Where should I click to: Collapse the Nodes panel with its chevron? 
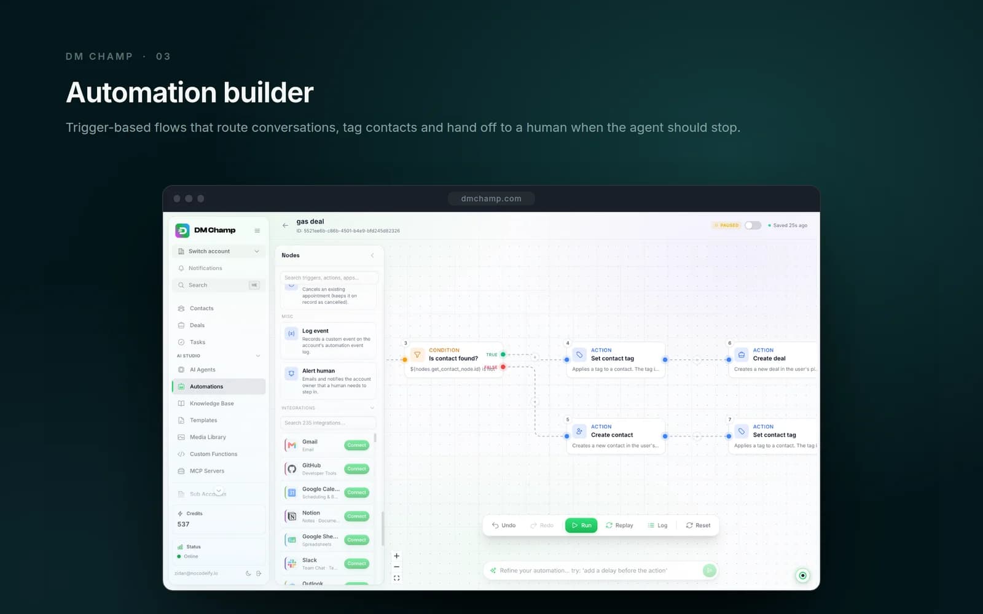tap(372, 255)
